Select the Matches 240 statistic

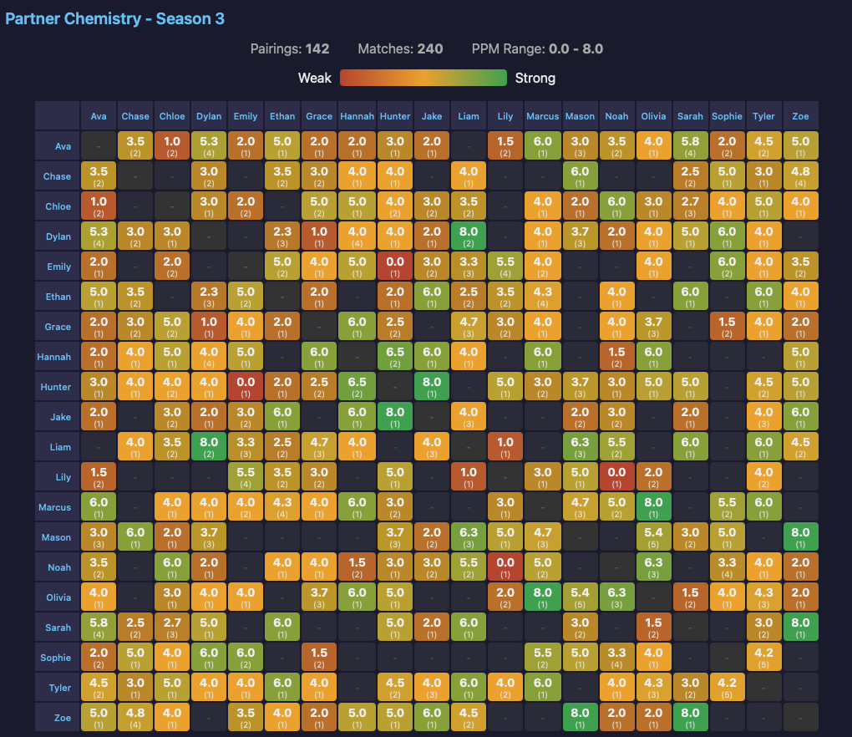400,49
